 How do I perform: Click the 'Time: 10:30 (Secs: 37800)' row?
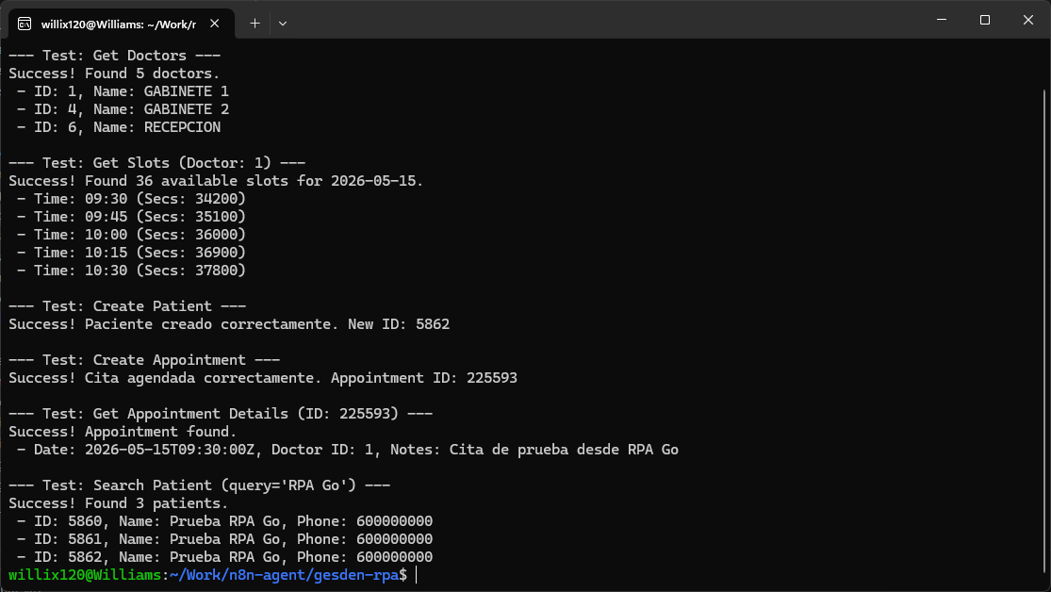point(131,271)
